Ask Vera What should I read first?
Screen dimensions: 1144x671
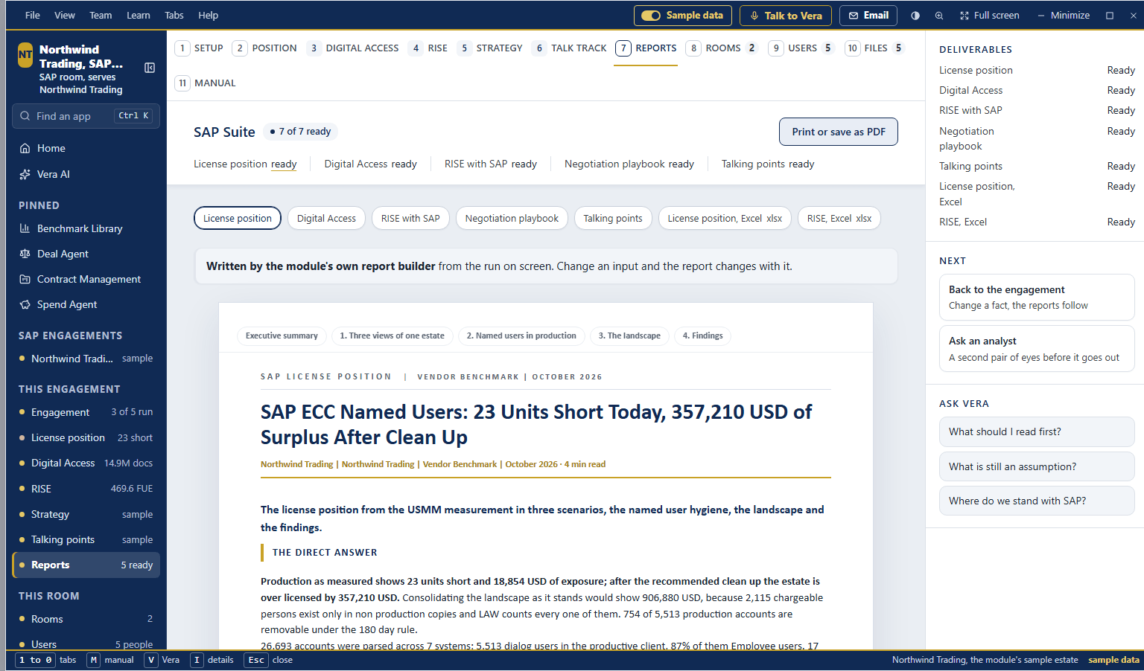pyautogui.click(x=1037, y=431)
